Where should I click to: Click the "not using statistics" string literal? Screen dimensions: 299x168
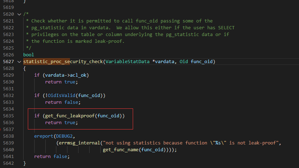[x=191, y=143]
